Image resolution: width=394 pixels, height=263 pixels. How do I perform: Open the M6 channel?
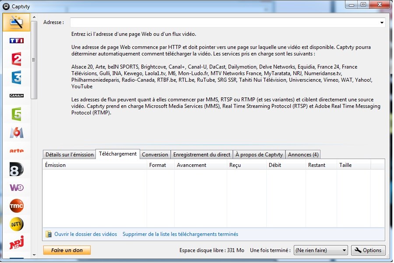[16, 132]
